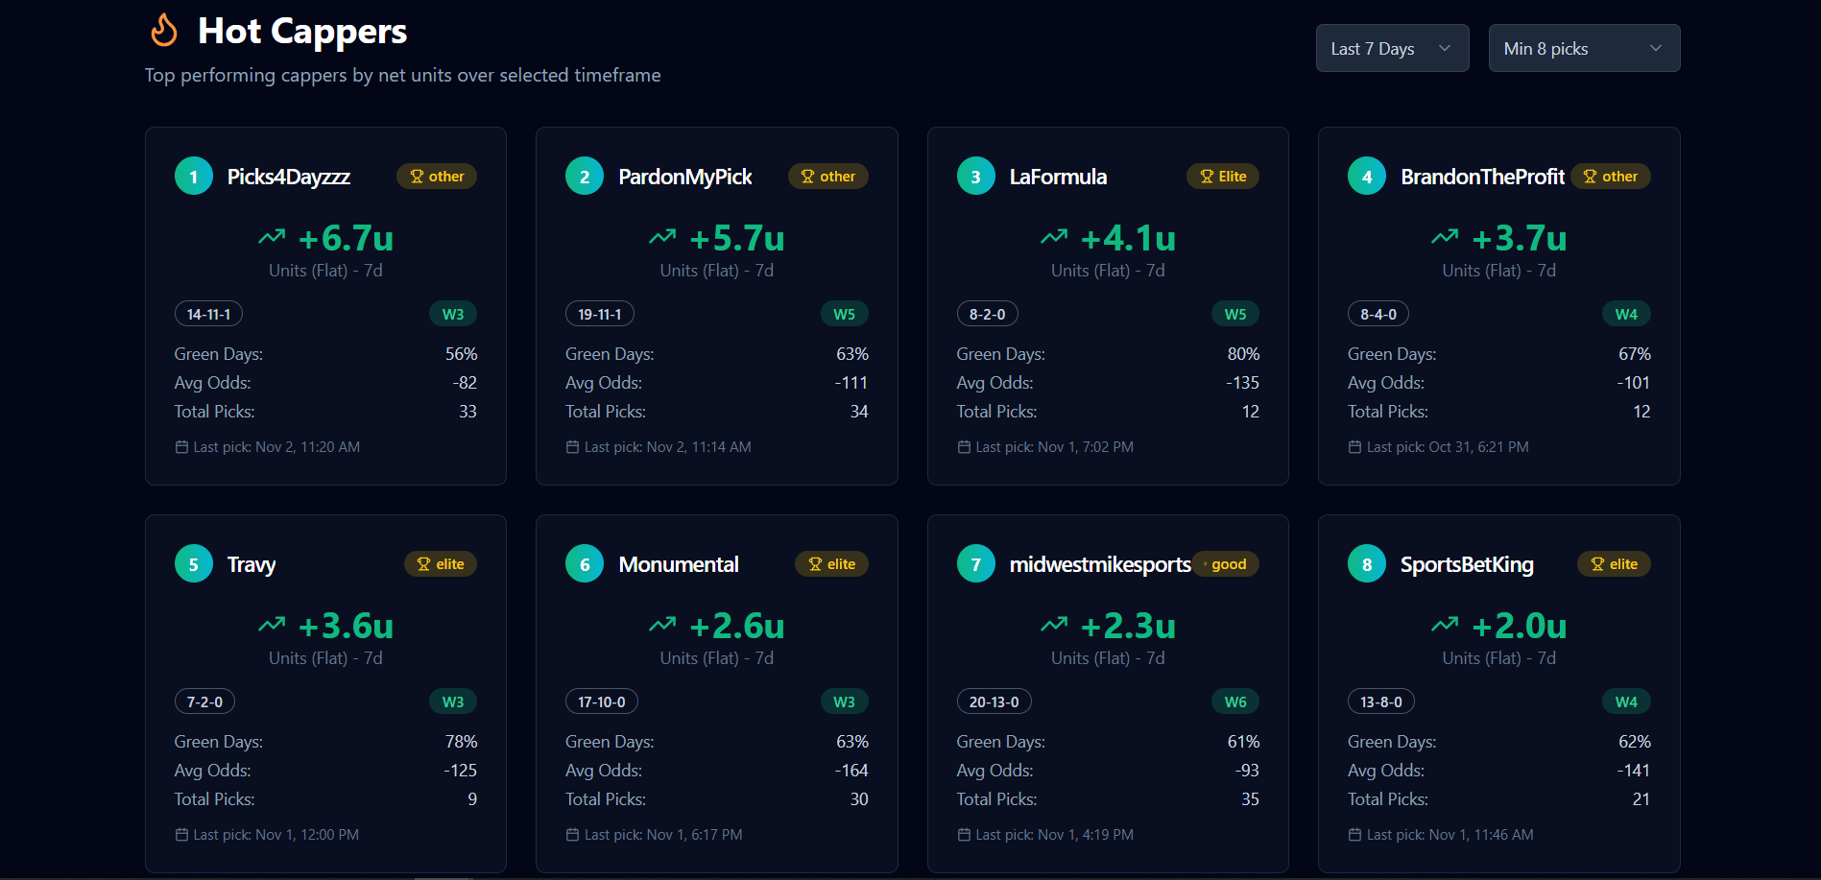The image size is (1821, 880).
Task: Open the Min 8 picks filter dropdown
Action: (1584, 48)
